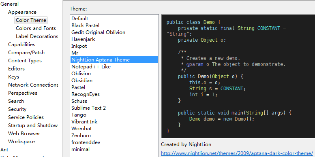This screenshot has height=157, width=315.
Task: Select the Inkpot theme
Action: coord(114,46)
